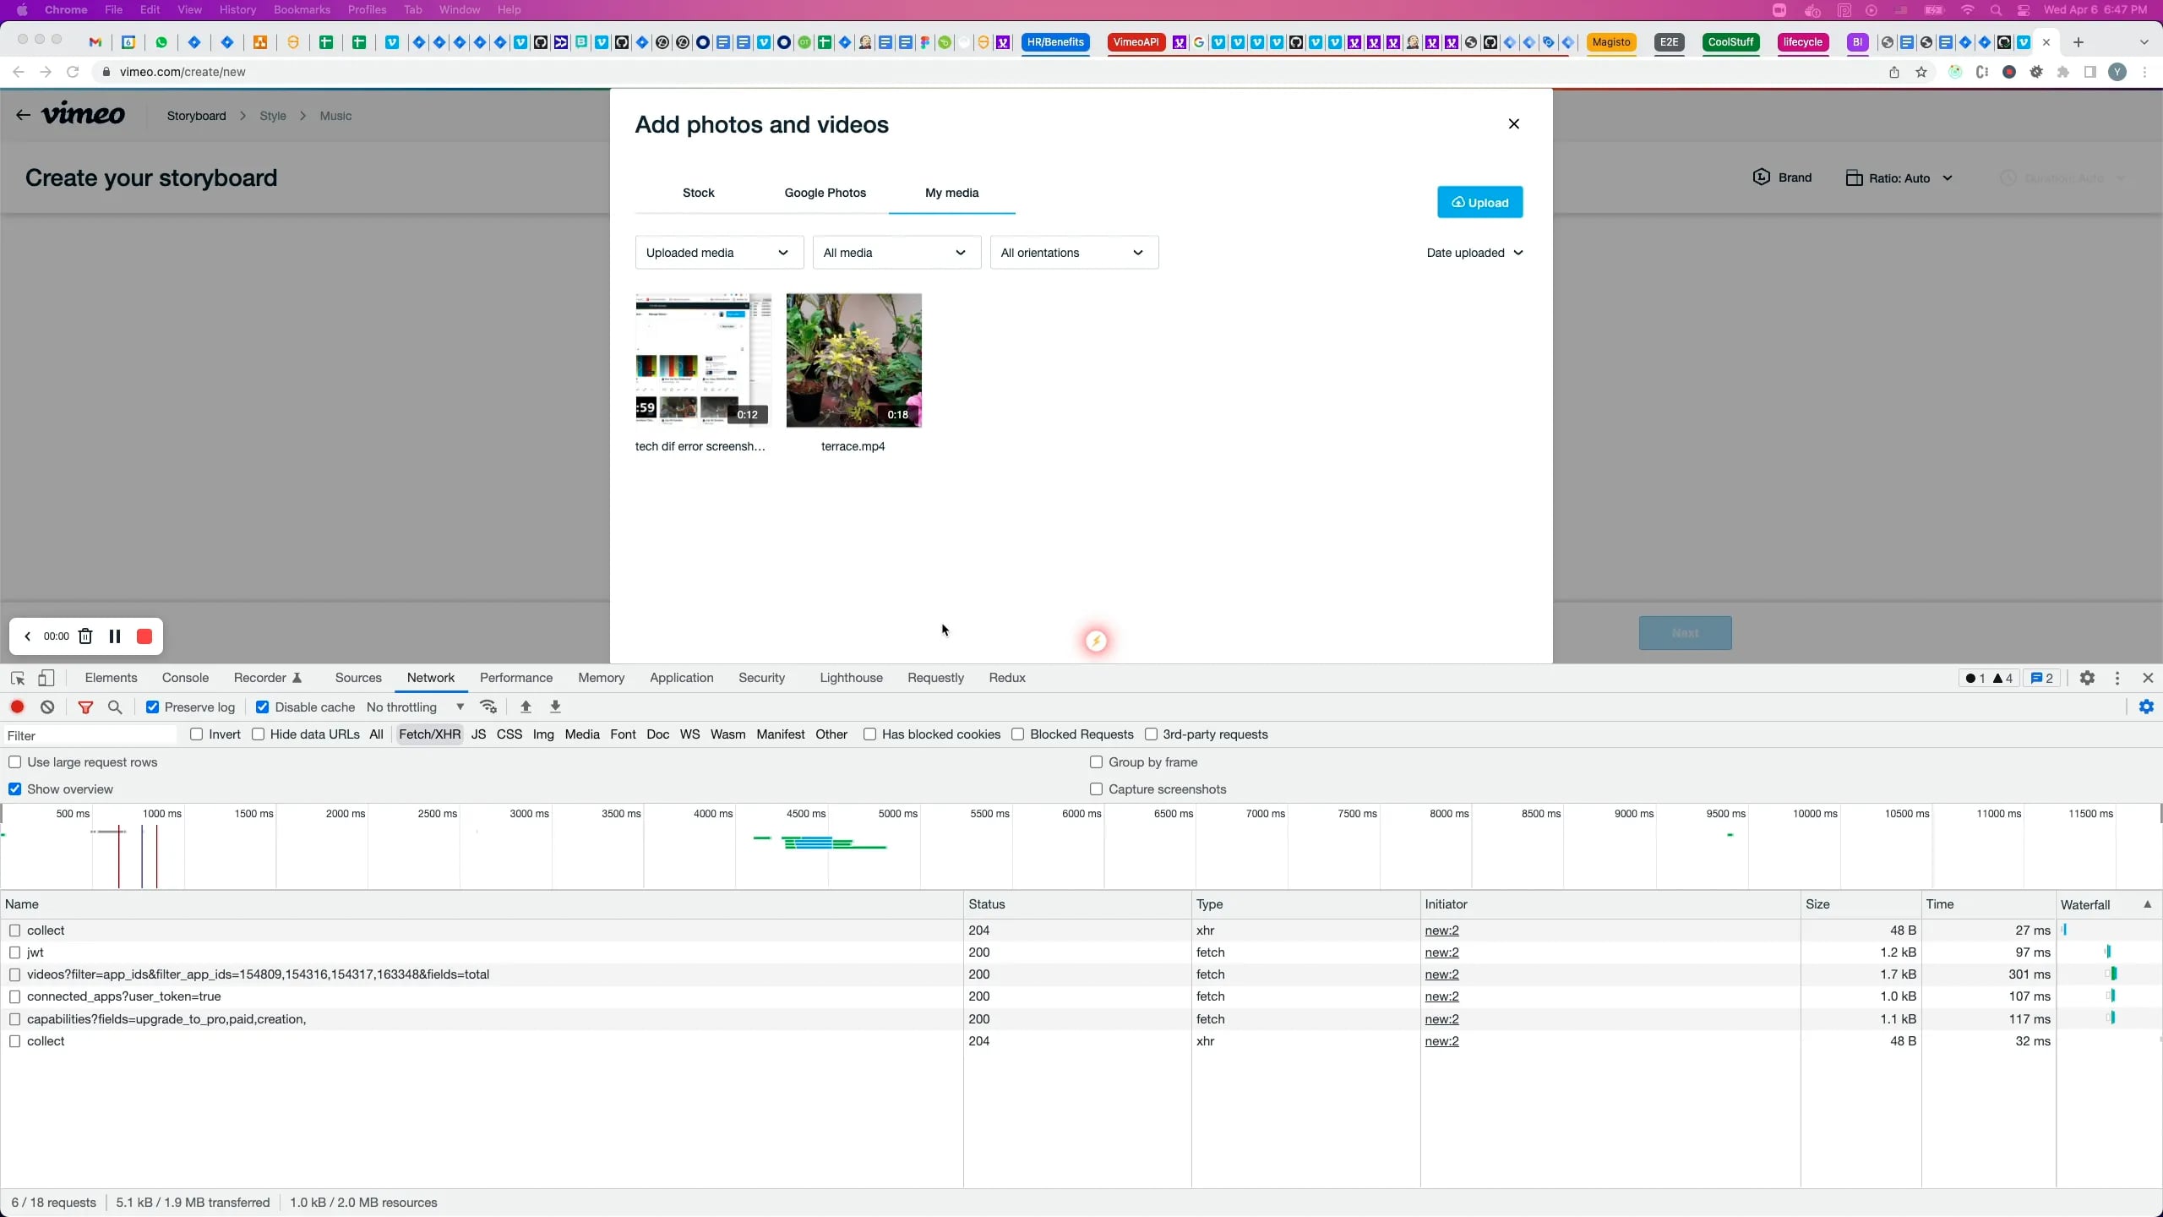
Task: Enable Group by frame checkbox
Action: [1096, 762]
